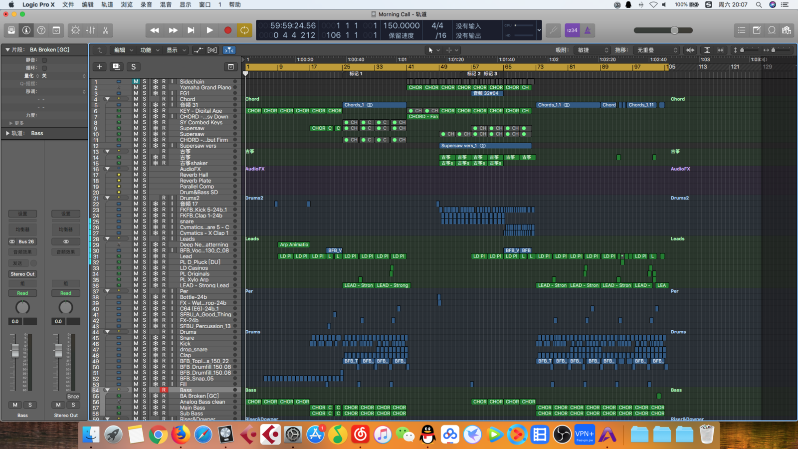Open the 吸附 snap dropdown showing 敏捷
This screenshot has height=449, width=798.
pos(592,50)
